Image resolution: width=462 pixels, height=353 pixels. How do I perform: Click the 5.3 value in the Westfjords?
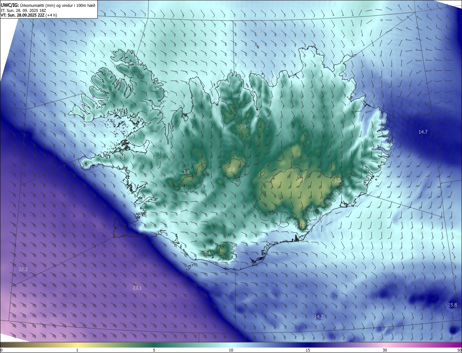110,90
